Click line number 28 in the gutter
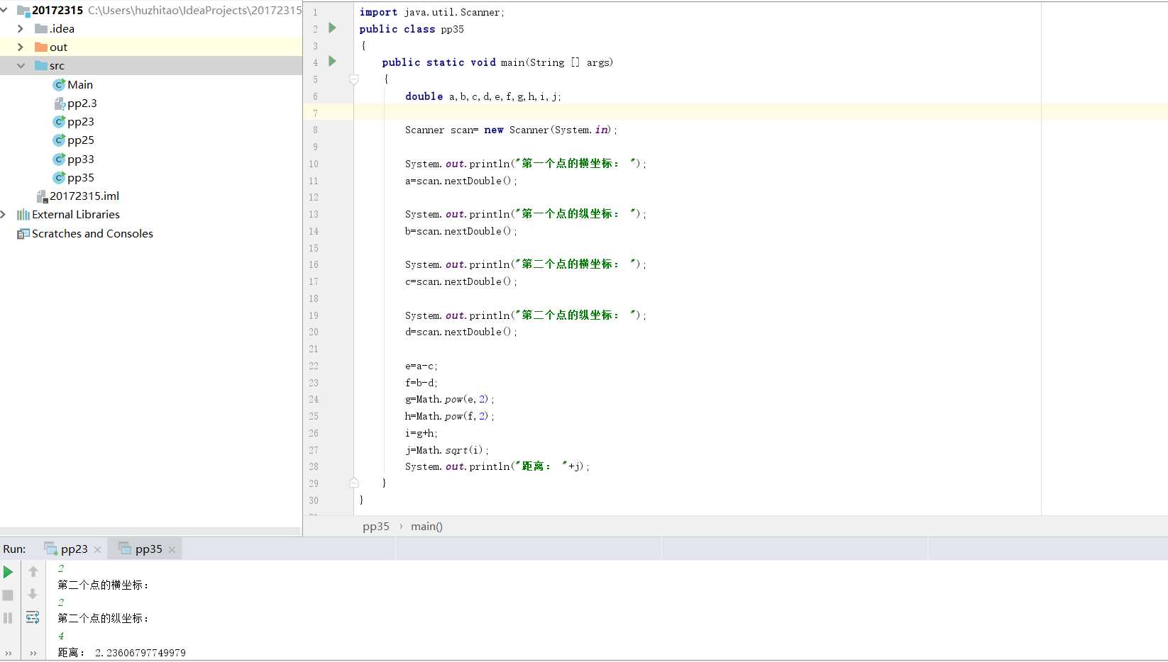 pyautogui.click(x=313, y=466)
